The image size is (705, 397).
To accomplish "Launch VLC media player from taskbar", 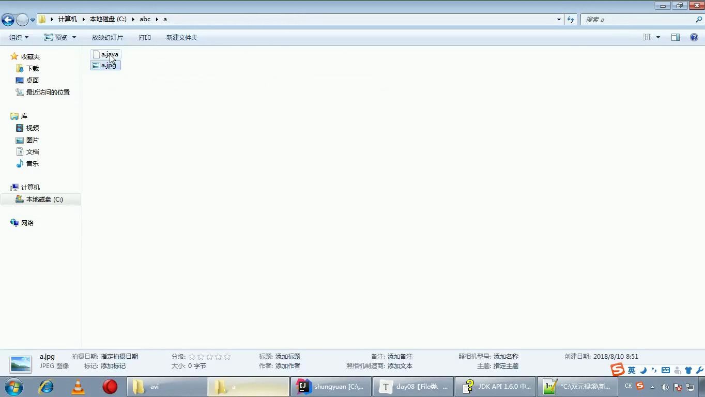I will click(x=78, y=387).
